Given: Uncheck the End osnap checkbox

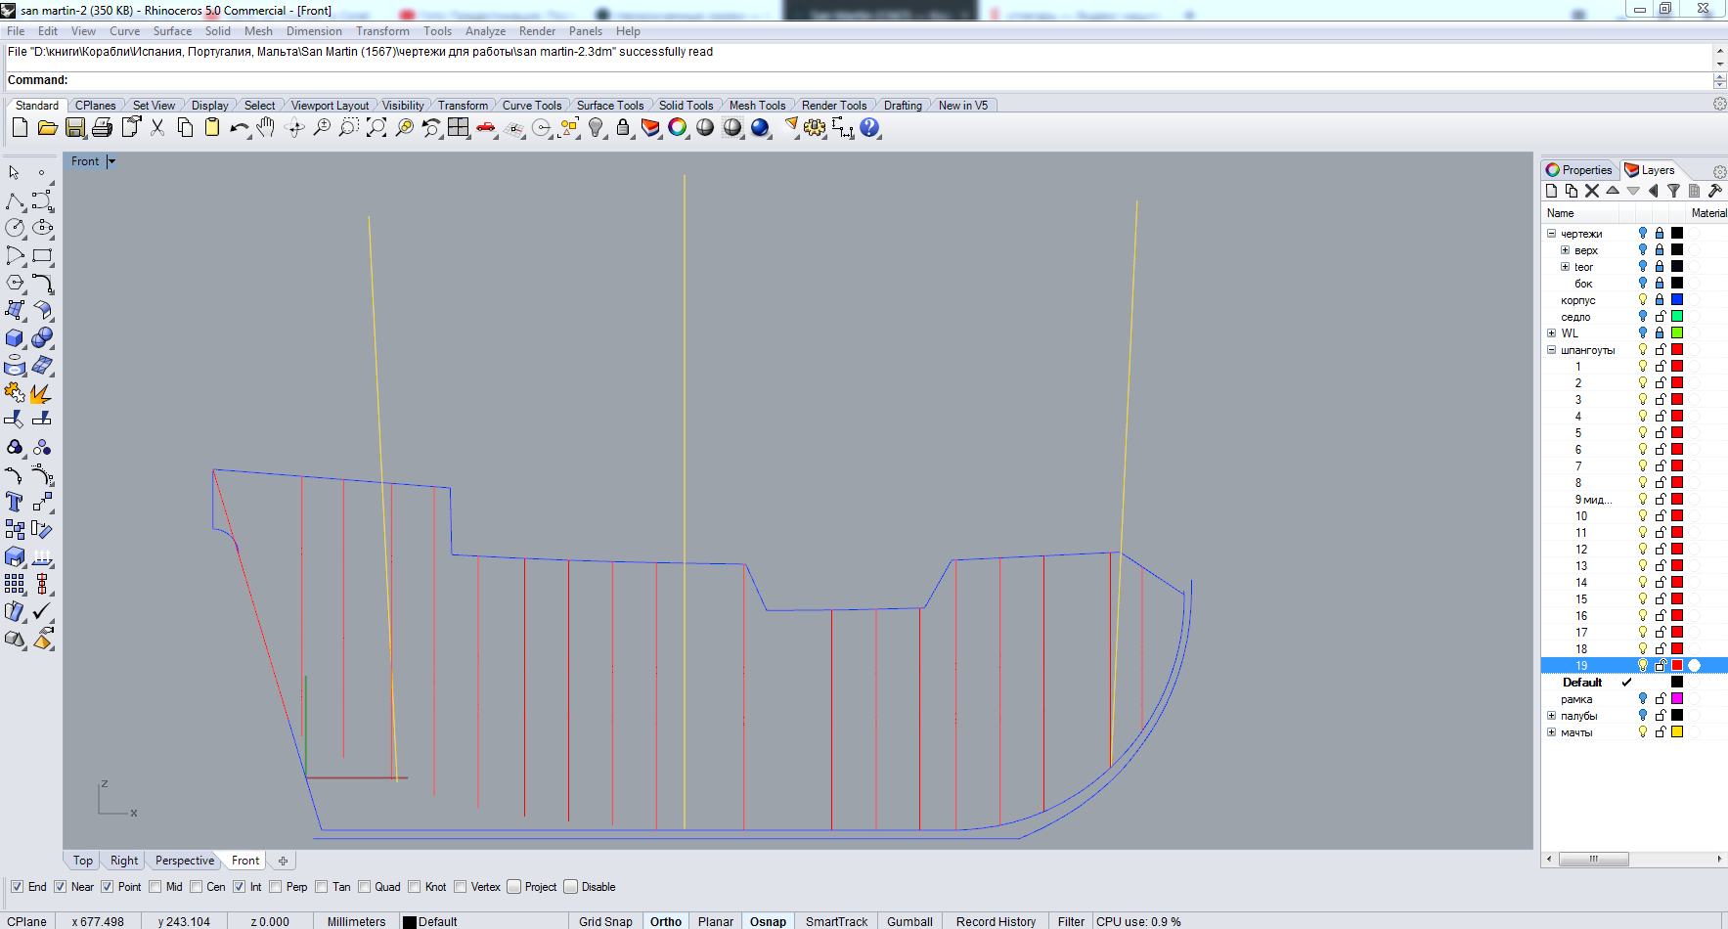Looking at the screenshot, I should click(17, 887).
